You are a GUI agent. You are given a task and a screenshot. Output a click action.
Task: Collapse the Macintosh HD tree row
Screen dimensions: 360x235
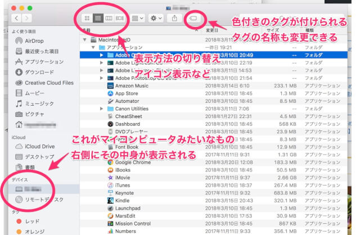[x=85, y=40]
